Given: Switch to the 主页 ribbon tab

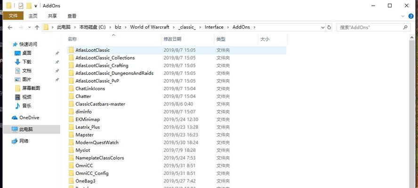Looking at the screenshot, I should pos(33,16).
